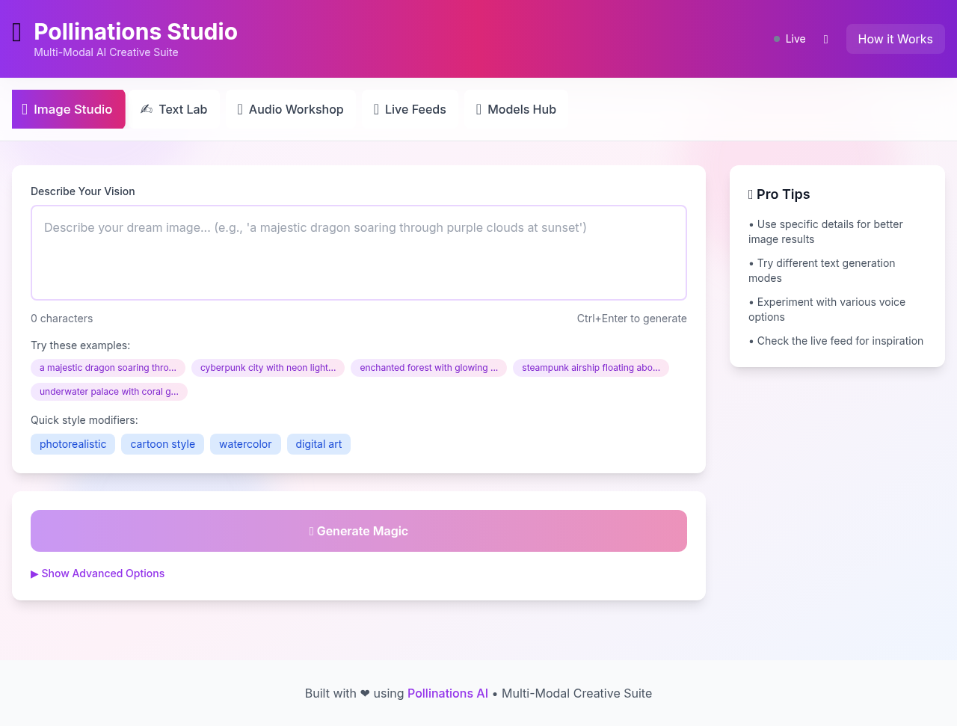Select the underwater palace example prompt
Screen dimensions: 957x726
(109, 392)
